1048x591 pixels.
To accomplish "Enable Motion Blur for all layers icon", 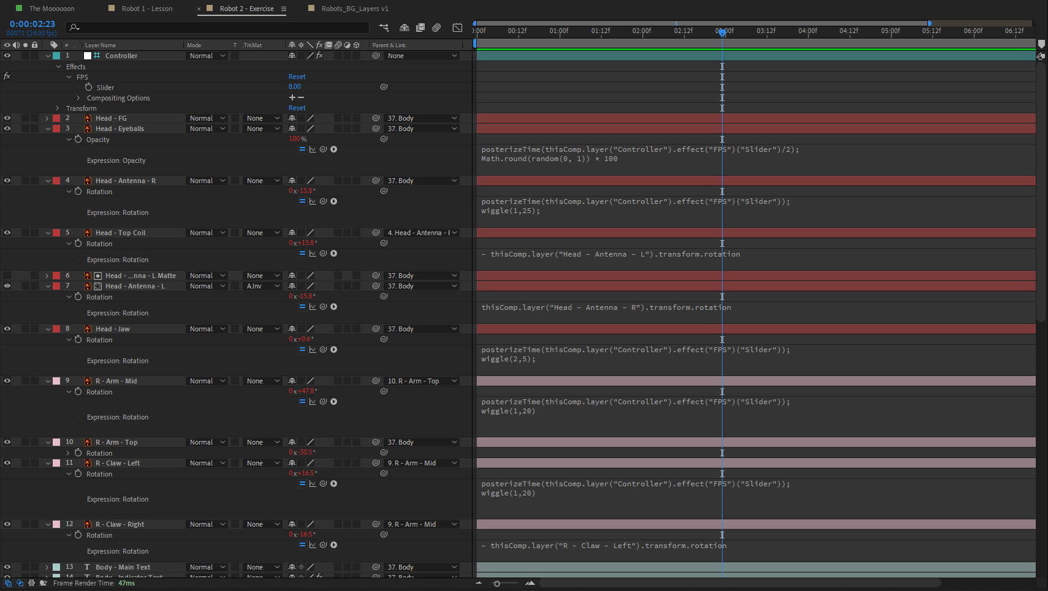I will point(436,28).
